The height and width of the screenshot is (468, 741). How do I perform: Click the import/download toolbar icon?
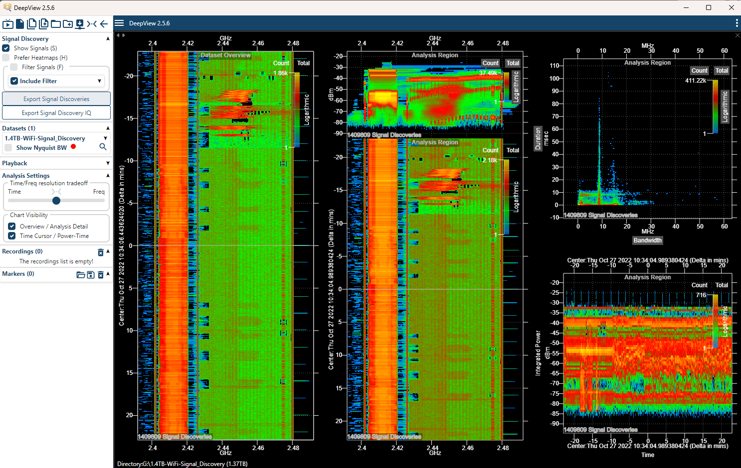point(79,23)
